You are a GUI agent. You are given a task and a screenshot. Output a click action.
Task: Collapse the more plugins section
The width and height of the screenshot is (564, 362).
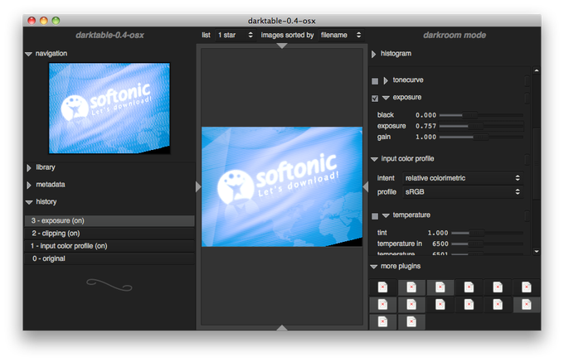pyautogui.click(x=374, y=267)
